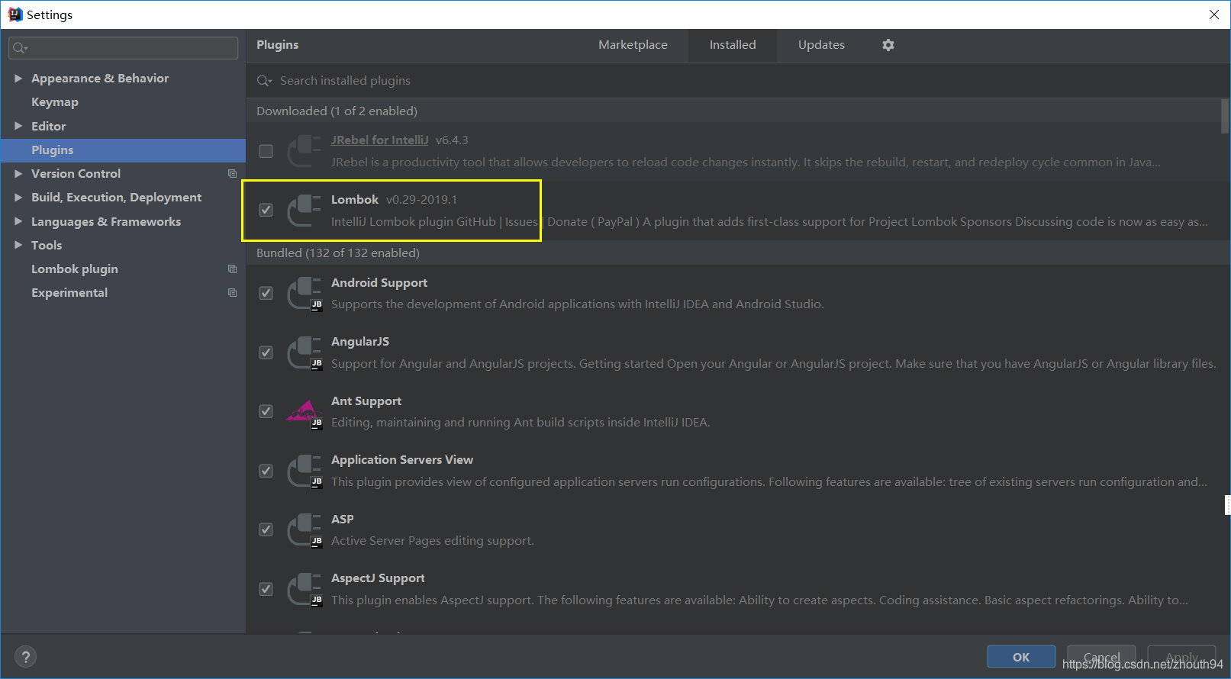Switch to the Marketplace tab
1231x679 pixels.
click(x=633, y=45)
